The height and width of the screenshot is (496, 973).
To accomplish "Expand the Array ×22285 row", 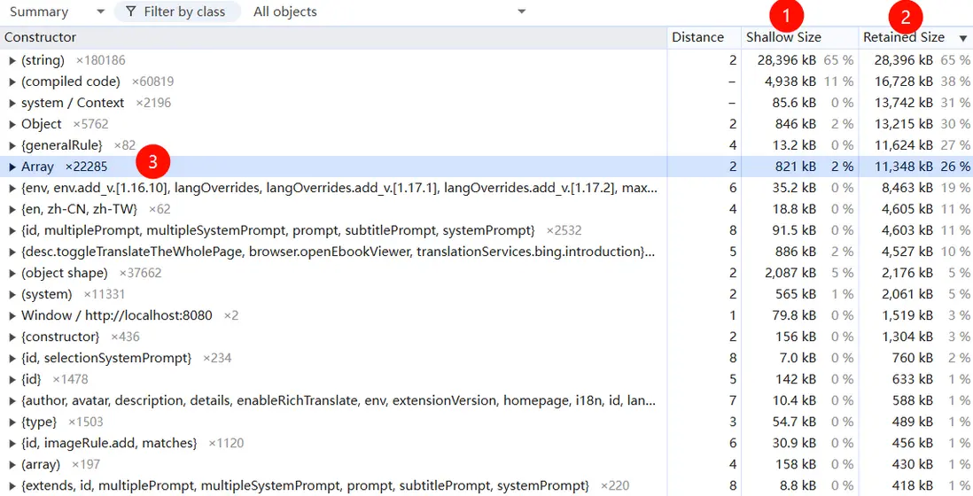I will pos(12,167).
